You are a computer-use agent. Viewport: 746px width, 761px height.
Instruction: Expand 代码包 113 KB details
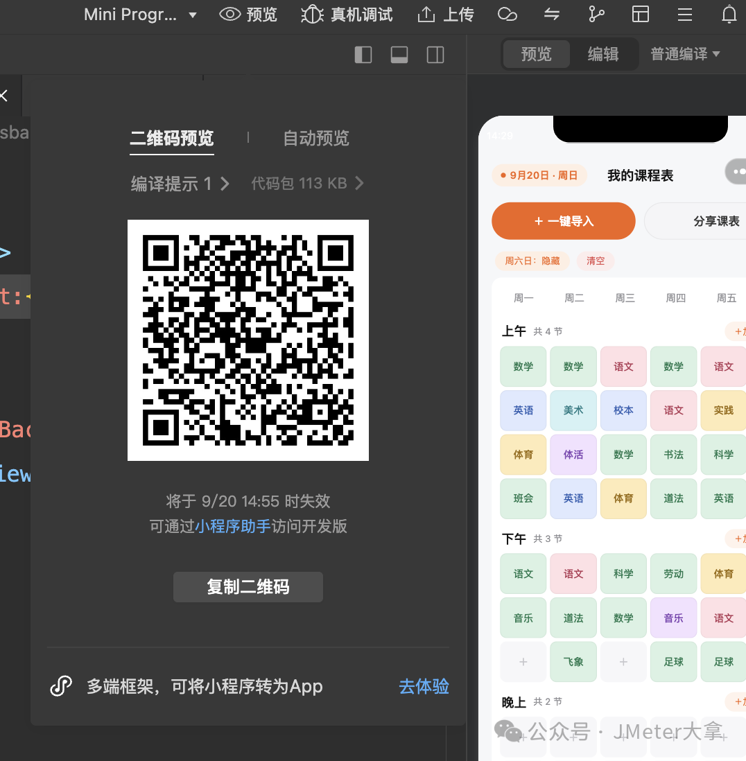pos(307,184)
